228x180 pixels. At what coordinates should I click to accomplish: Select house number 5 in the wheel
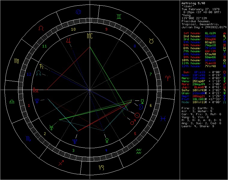point(135,134)
